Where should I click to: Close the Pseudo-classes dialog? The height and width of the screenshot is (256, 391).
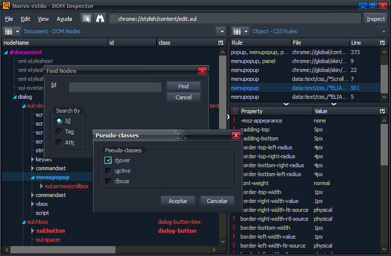pyautogui.click(x=236, y=135)
